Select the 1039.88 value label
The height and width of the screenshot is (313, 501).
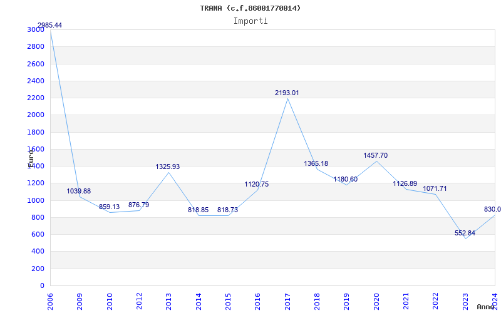click(x=79, y=191)
